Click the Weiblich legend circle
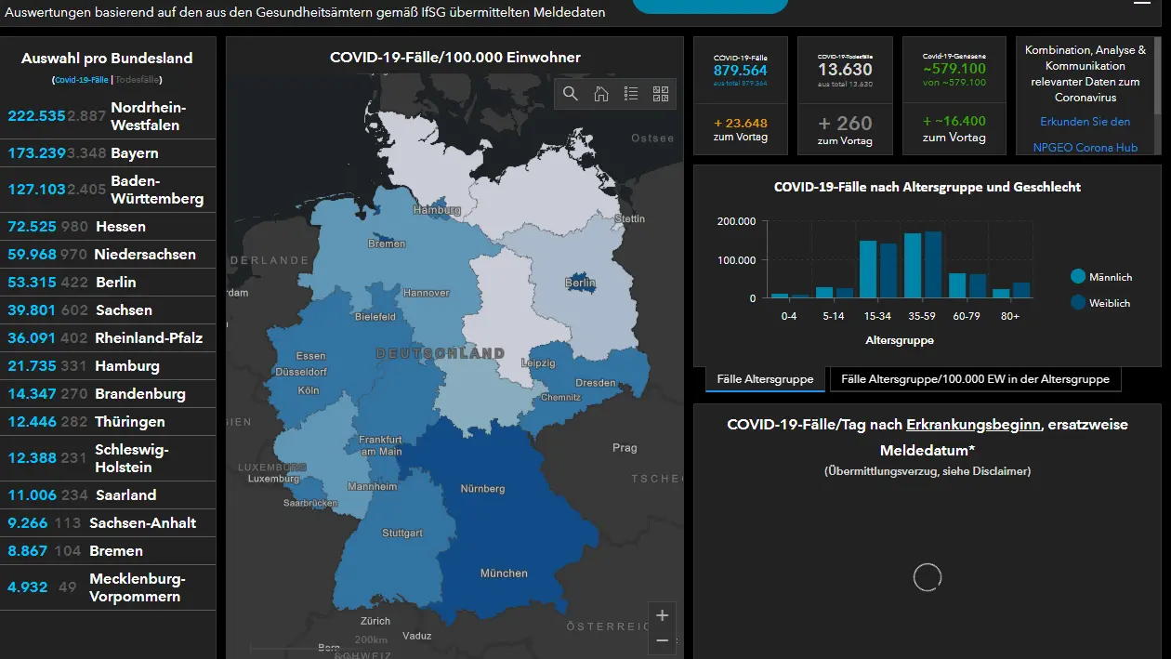Image resolution: width=1171 pixels, height=659 pixels. [x=1078, y=302]
